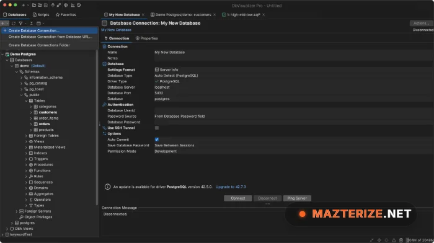Click the Views eye icon in the tree
The width and height of the screenshot is (434, 243).
(x=31, y=141)
